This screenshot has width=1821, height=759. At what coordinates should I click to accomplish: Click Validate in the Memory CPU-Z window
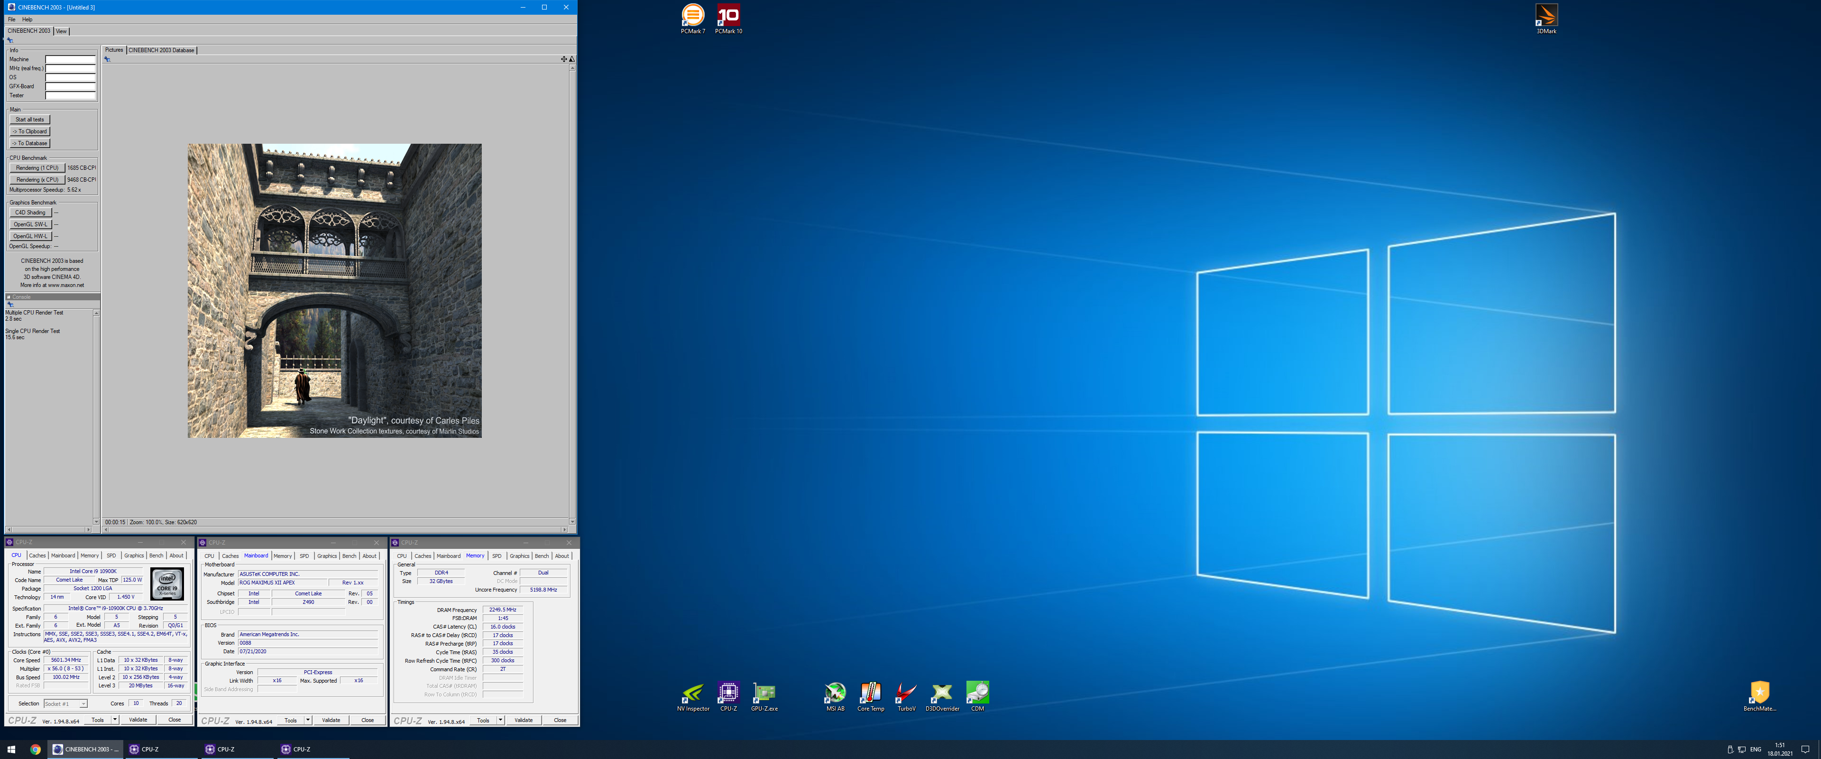pos(524,720)
